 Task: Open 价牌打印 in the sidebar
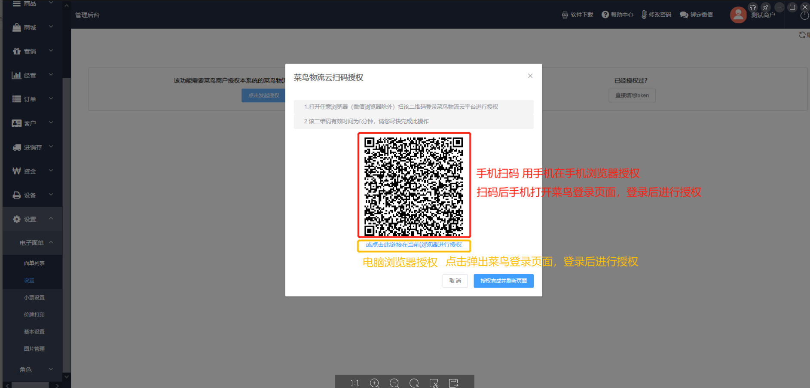[34, 315]
